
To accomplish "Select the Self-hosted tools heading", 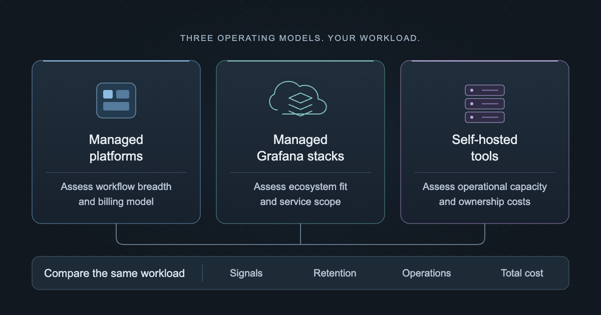I will (485, 147).
